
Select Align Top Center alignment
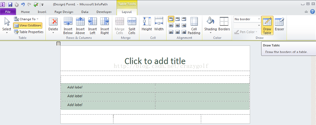(x=177, y=19)
